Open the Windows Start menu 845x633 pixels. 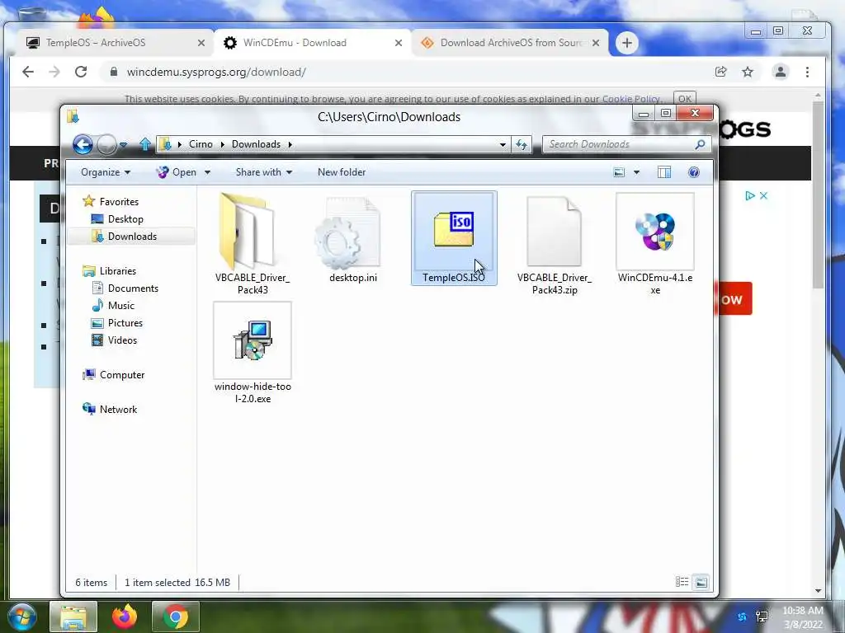[x=22, y=617]
